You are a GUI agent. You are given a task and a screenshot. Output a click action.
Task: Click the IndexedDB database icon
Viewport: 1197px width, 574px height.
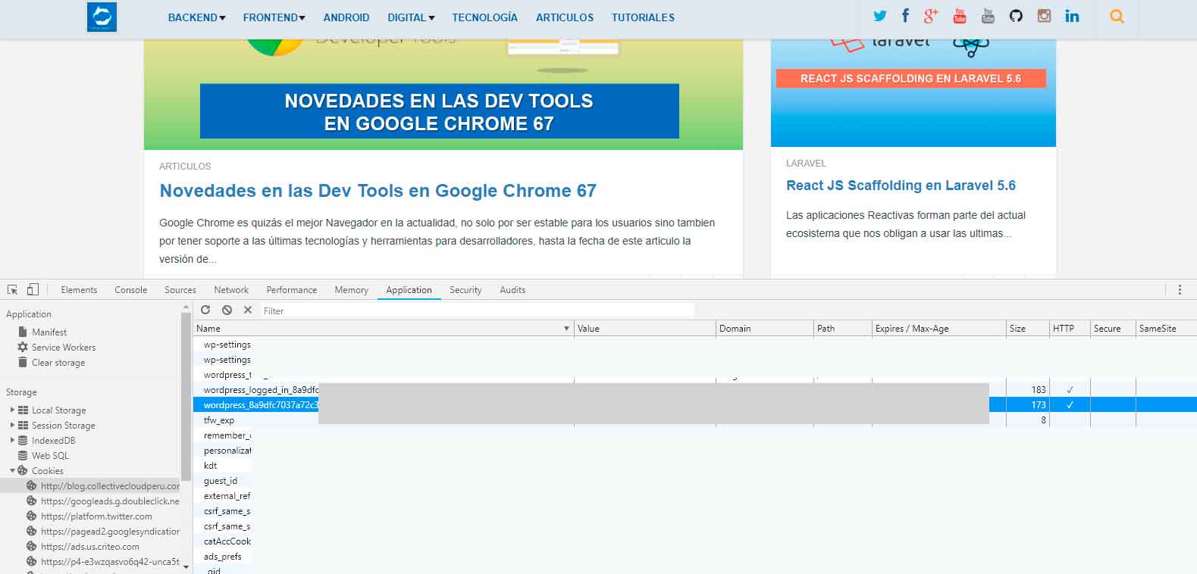click(x=24, y=440)
